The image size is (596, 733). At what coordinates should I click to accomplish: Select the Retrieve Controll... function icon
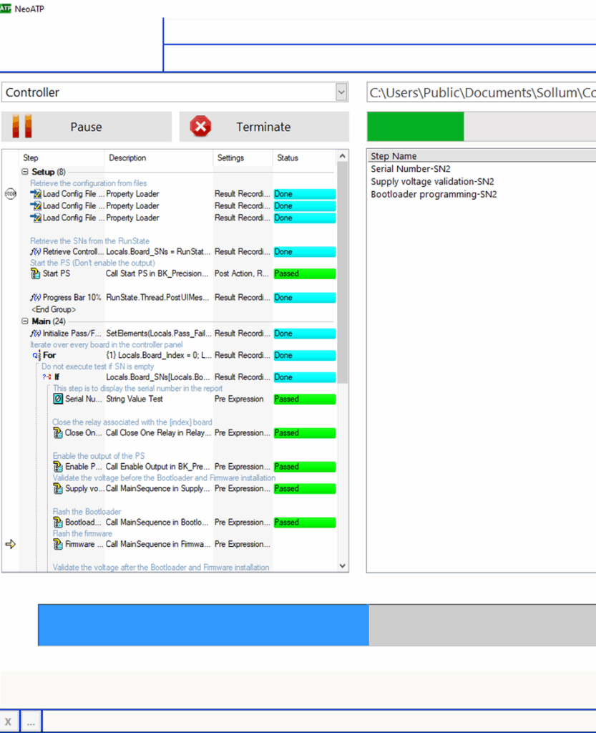point(36,251)
